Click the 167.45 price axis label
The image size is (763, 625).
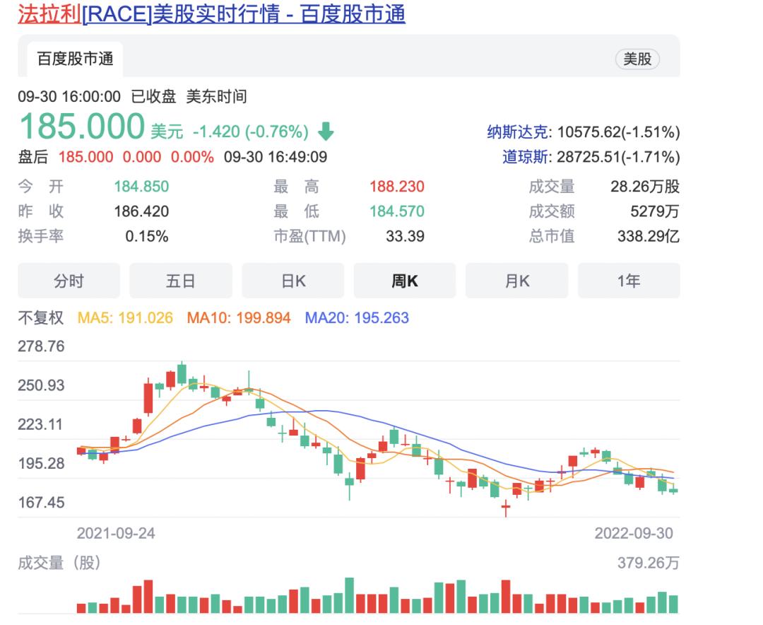[x=41, y=502]
